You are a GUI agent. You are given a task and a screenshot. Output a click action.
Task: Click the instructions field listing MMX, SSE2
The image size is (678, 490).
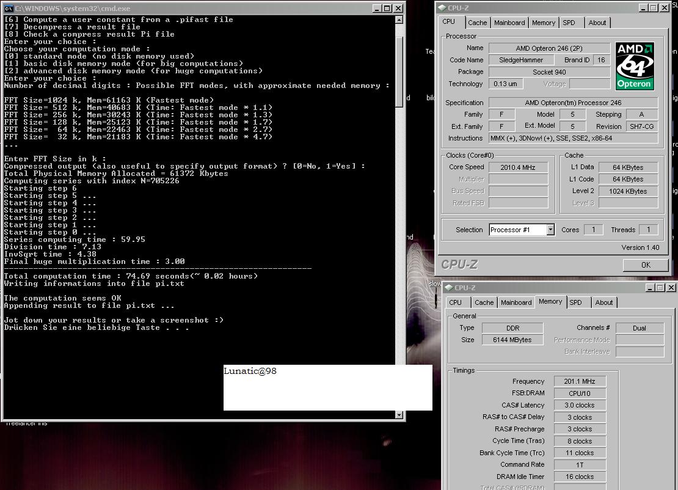(x=573, y=139)
